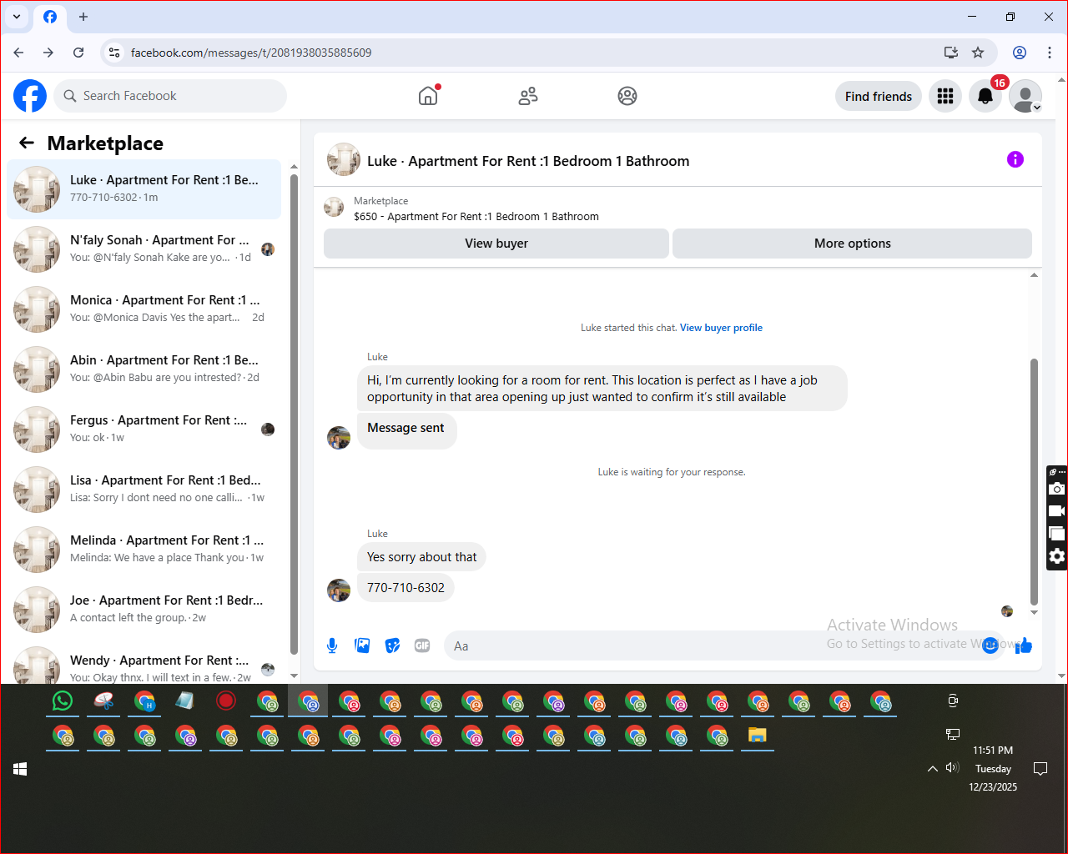Open Chrome three-dot menu
This screenshot has width=1068, height=854.
(x=1050, y=53)
